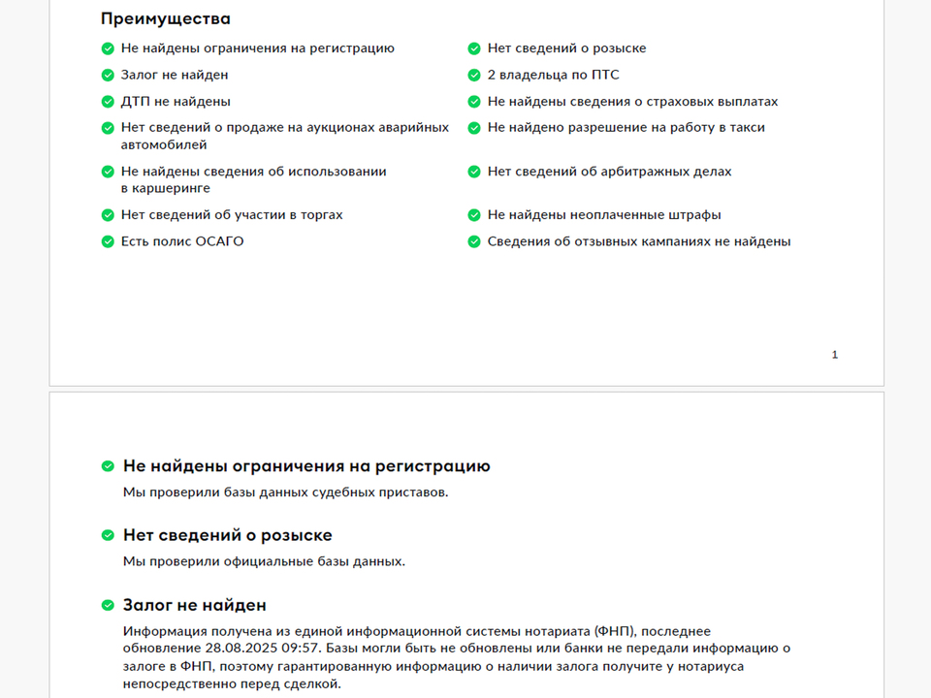Click the page number 1 at page bottom
The height and width of the screenshot is (698, 931).
coord(835,355)
